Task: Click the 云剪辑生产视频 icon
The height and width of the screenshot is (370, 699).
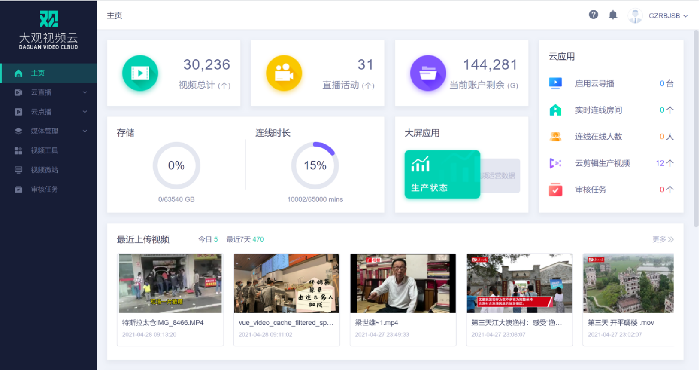Action: [555, 163]
